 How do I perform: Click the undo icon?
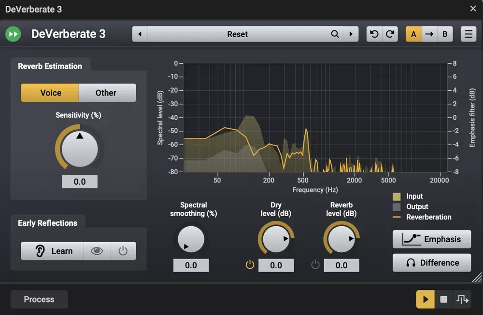[374, 34]
